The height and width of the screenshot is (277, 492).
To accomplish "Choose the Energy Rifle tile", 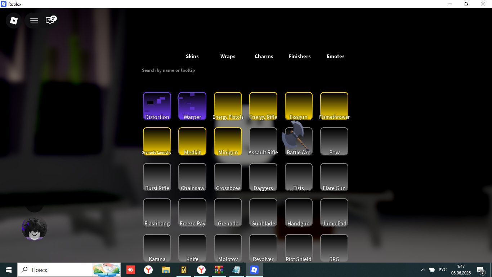I will pos(263,106).
